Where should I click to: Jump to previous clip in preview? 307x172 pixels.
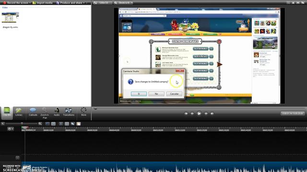point(186,113)
